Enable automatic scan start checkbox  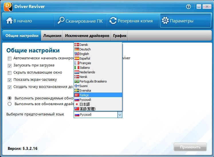[x=9, y=58]
